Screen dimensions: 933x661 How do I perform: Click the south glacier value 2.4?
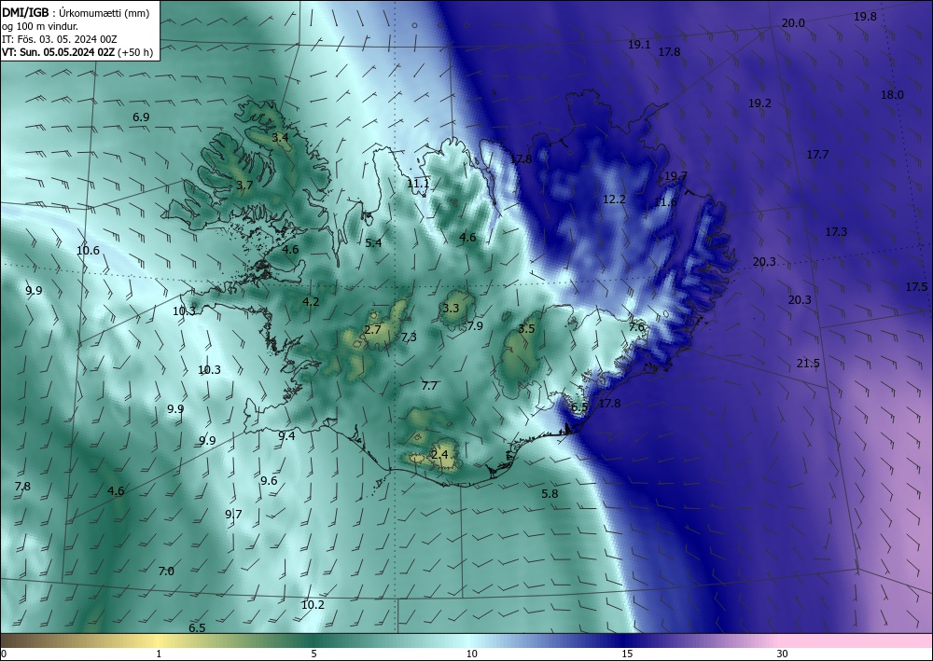pos(439,455)
